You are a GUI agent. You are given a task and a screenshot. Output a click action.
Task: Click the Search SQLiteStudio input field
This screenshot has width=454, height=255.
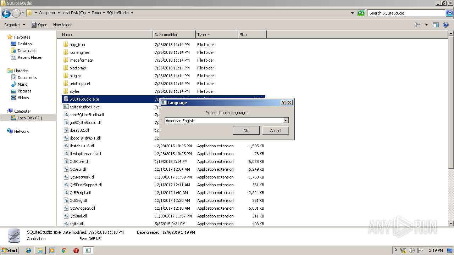pos(406,13)
